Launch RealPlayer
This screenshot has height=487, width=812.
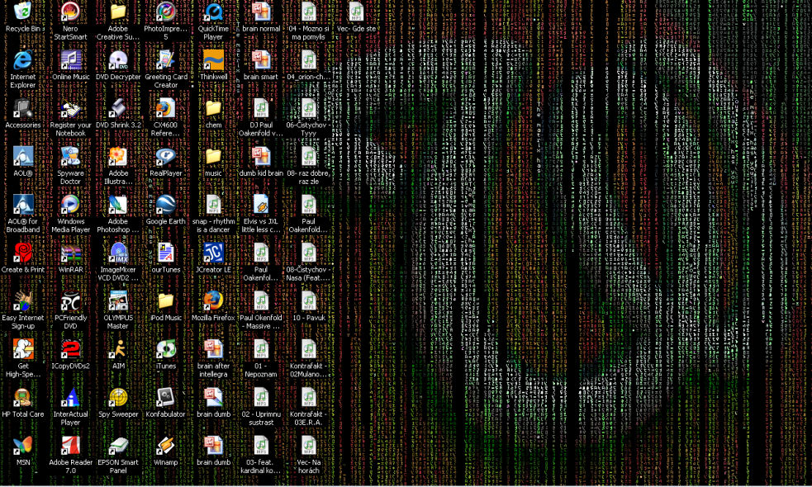click(166, 156)
